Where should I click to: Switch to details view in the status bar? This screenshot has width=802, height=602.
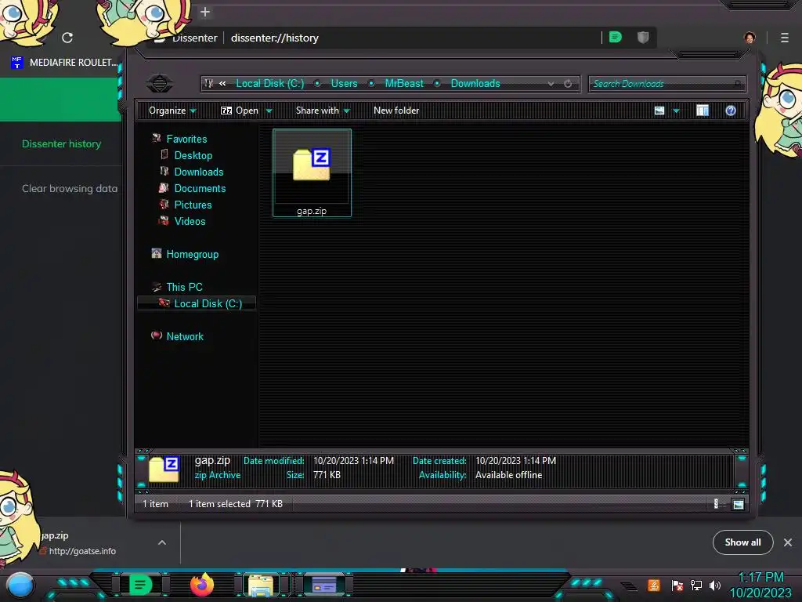[x=716, y=504]
